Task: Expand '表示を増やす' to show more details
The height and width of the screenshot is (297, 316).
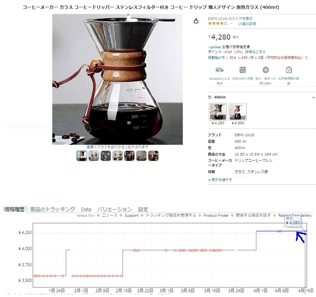Action: (x=220, y=180)
